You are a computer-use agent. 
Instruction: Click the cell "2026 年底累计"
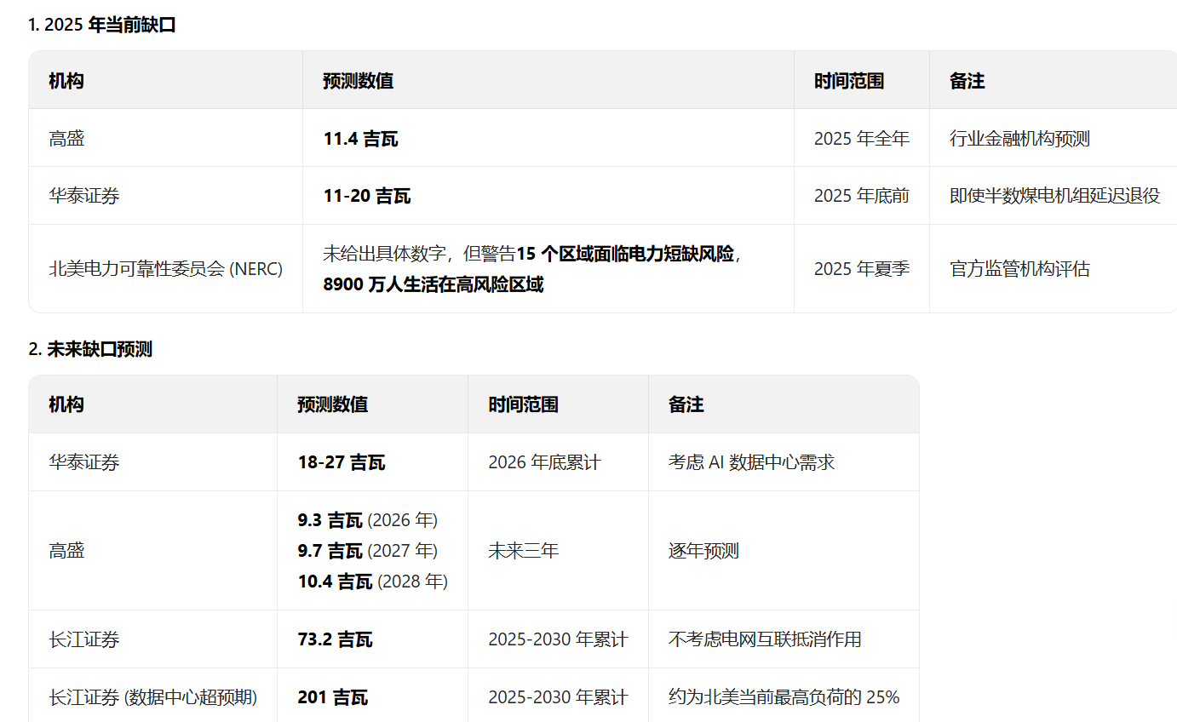click(x=544, y=462)
